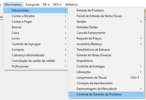
Task: Open the Caixa submenu
Action: click(35, 33)
